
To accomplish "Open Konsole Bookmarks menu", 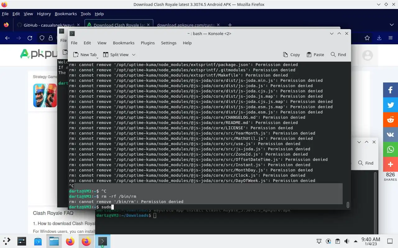I will 124,43.
